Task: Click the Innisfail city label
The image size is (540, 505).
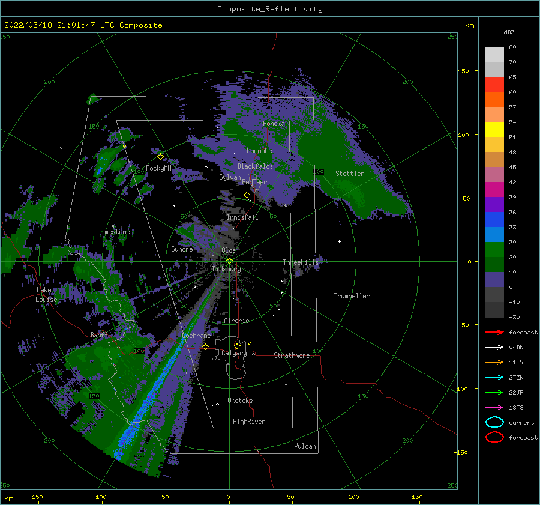Action: coord(242,217)
